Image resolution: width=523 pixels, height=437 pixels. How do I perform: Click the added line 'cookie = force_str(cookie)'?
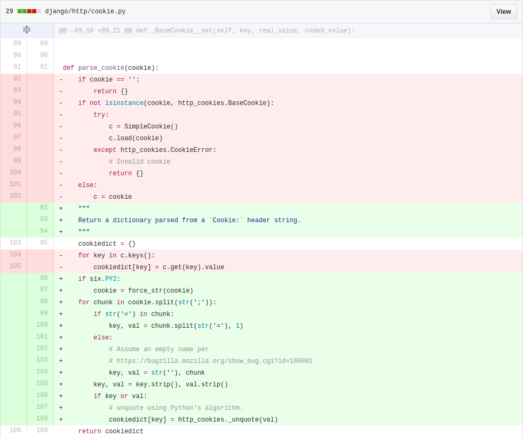tap(144, 290)
